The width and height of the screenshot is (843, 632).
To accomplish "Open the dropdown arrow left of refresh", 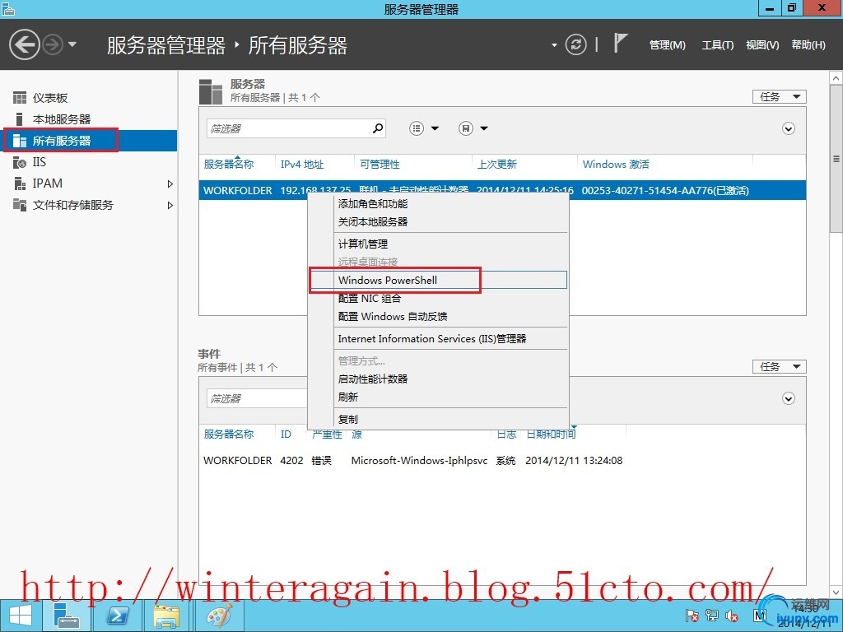I will coord(554,45).
